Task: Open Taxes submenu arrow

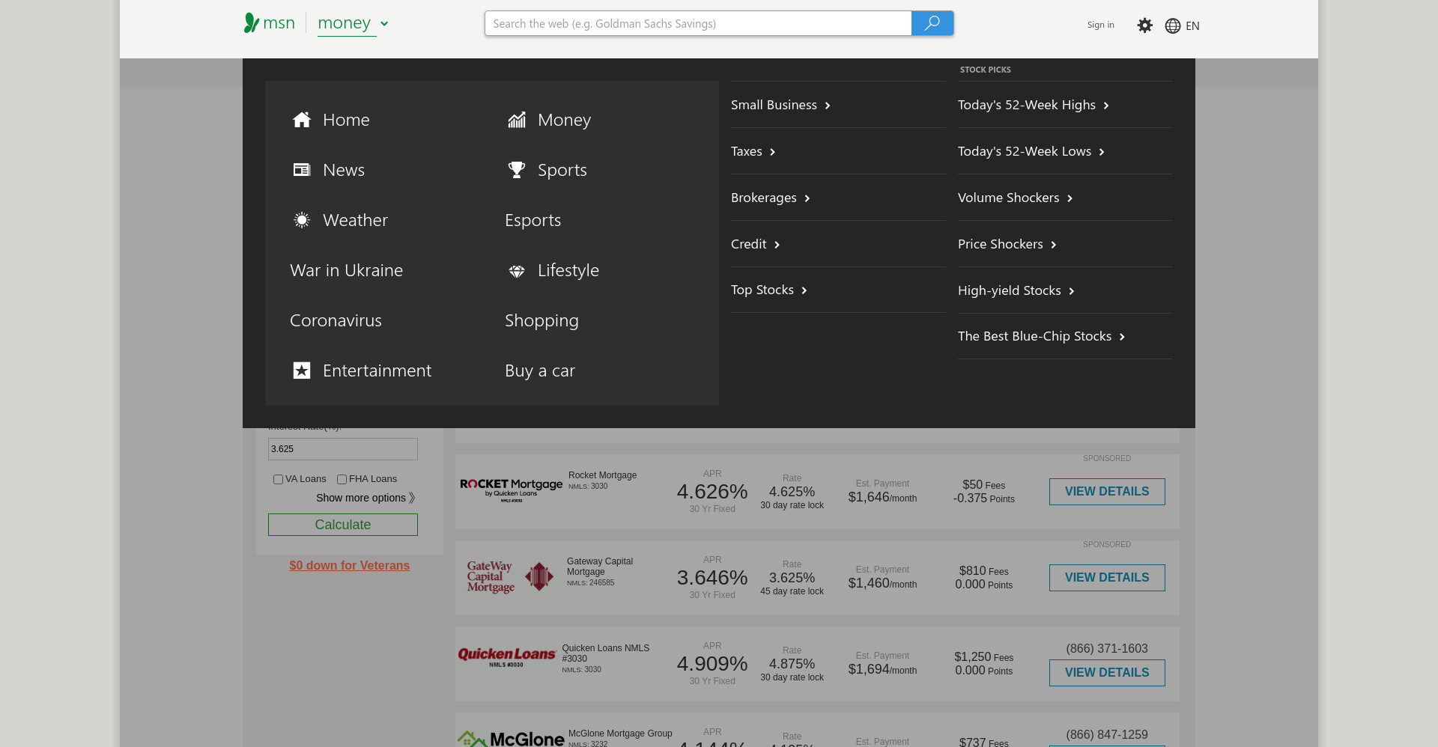Action: [x=773, y=152]
